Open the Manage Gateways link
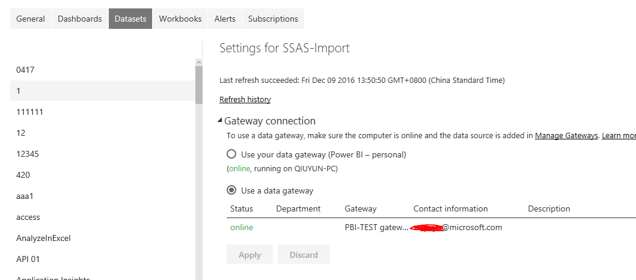The image size is (636, 280). pos(567,135)
